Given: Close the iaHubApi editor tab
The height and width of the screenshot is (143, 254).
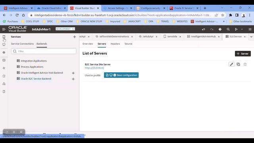Looking at the screenshot, I should pos(156,37).
